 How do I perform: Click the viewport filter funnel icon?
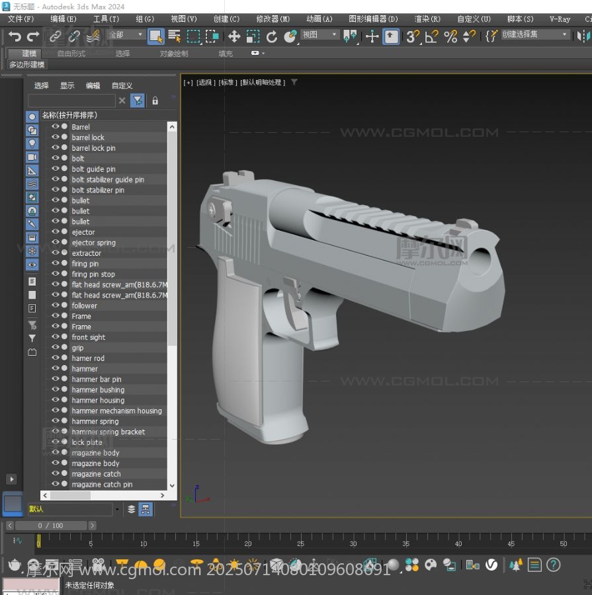[x=294, y=82]
